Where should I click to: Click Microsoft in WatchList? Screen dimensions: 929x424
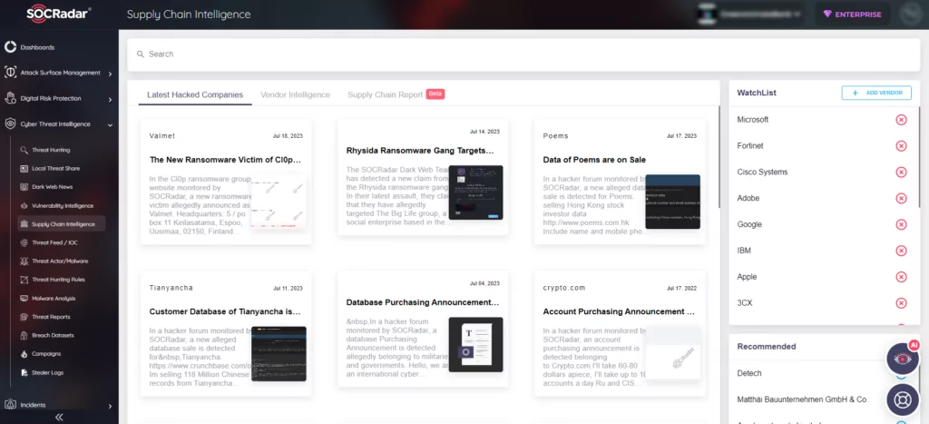click(x=752, y=120)
